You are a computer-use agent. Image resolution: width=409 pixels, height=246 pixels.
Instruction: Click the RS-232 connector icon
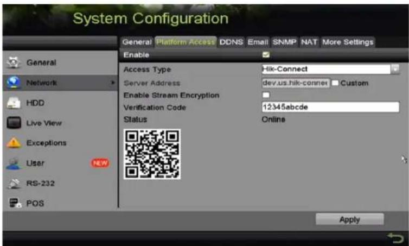14,184
